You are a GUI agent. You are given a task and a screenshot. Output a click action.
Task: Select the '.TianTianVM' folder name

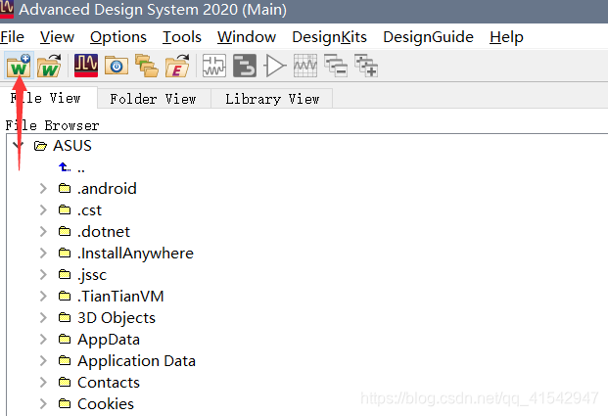120,297
